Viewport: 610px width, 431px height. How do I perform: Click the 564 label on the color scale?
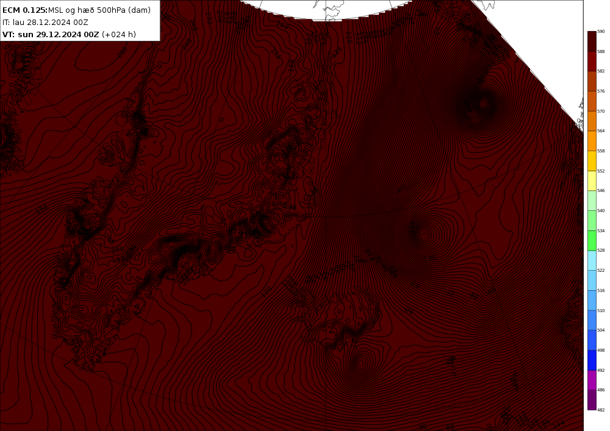coord(601,131)
